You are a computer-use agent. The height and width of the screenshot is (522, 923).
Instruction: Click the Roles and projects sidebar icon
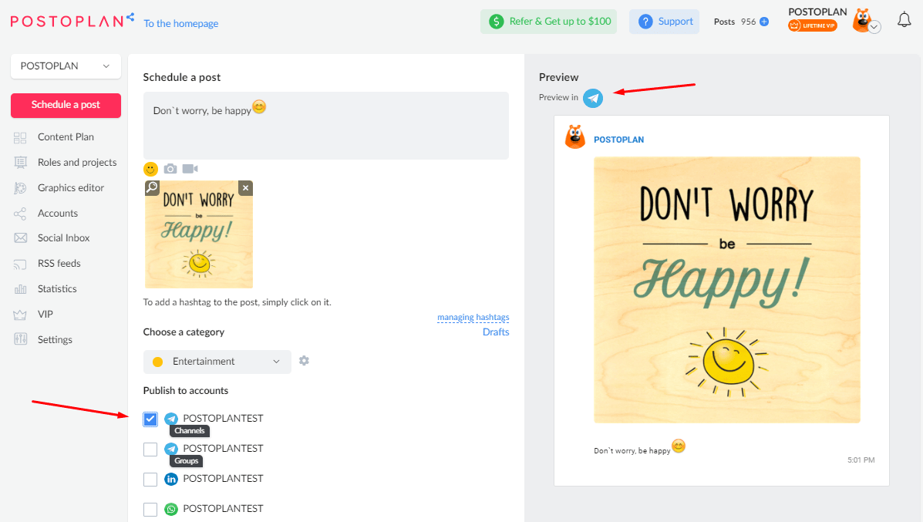20,163
